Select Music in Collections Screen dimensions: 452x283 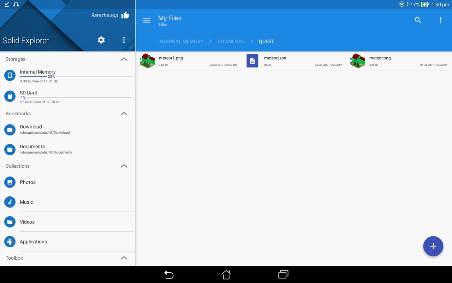pos(26,202)
